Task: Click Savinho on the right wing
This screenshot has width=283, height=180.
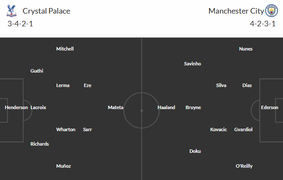Action: tap(192, 64)
